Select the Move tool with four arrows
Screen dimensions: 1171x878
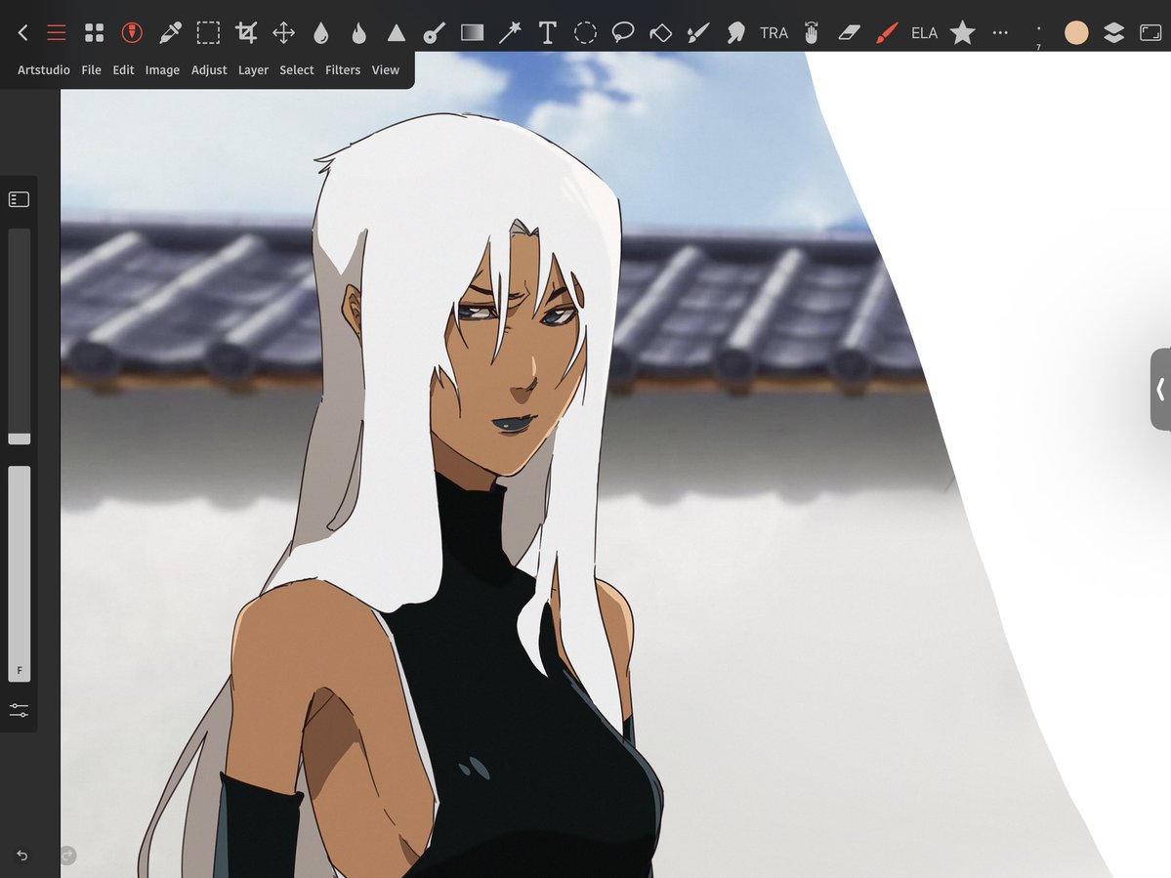[x=284, y=33]
